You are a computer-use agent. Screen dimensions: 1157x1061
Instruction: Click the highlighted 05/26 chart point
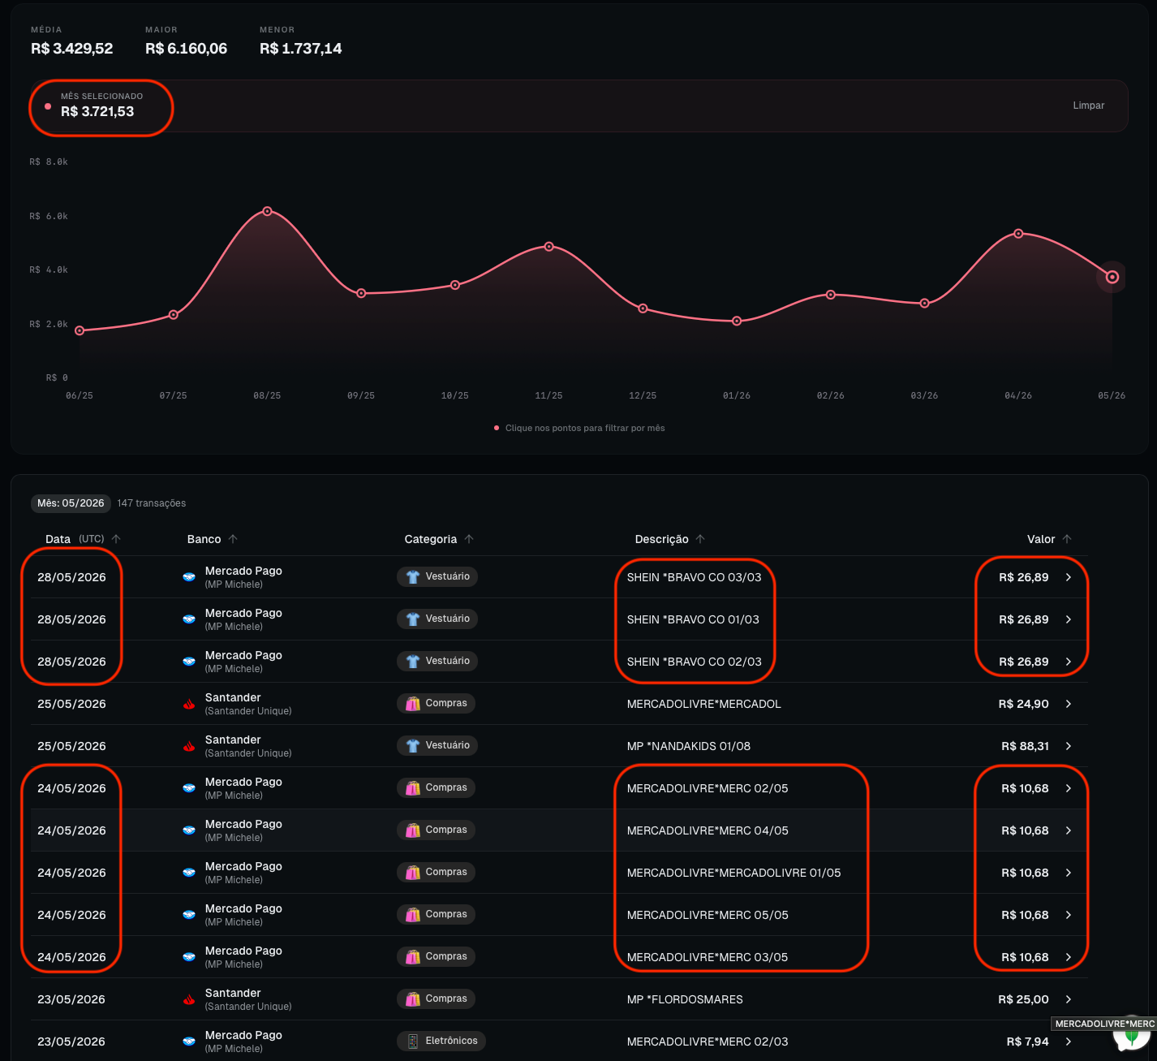point(1112,278)
